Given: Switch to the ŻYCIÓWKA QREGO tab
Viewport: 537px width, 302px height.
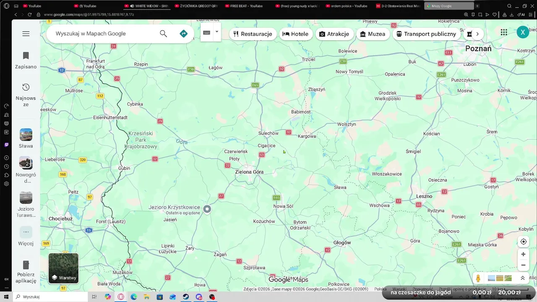Looking at the screenshot, I should (x=196, y=6).
